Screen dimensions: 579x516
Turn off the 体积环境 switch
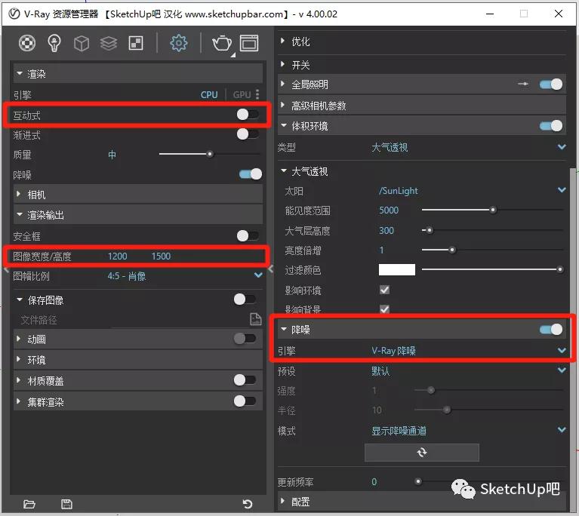click(551, 126)
